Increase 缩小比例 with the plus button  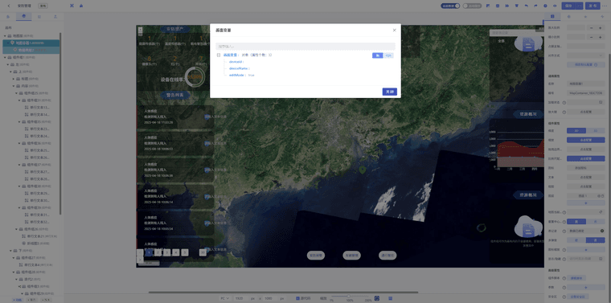point(601,37)
